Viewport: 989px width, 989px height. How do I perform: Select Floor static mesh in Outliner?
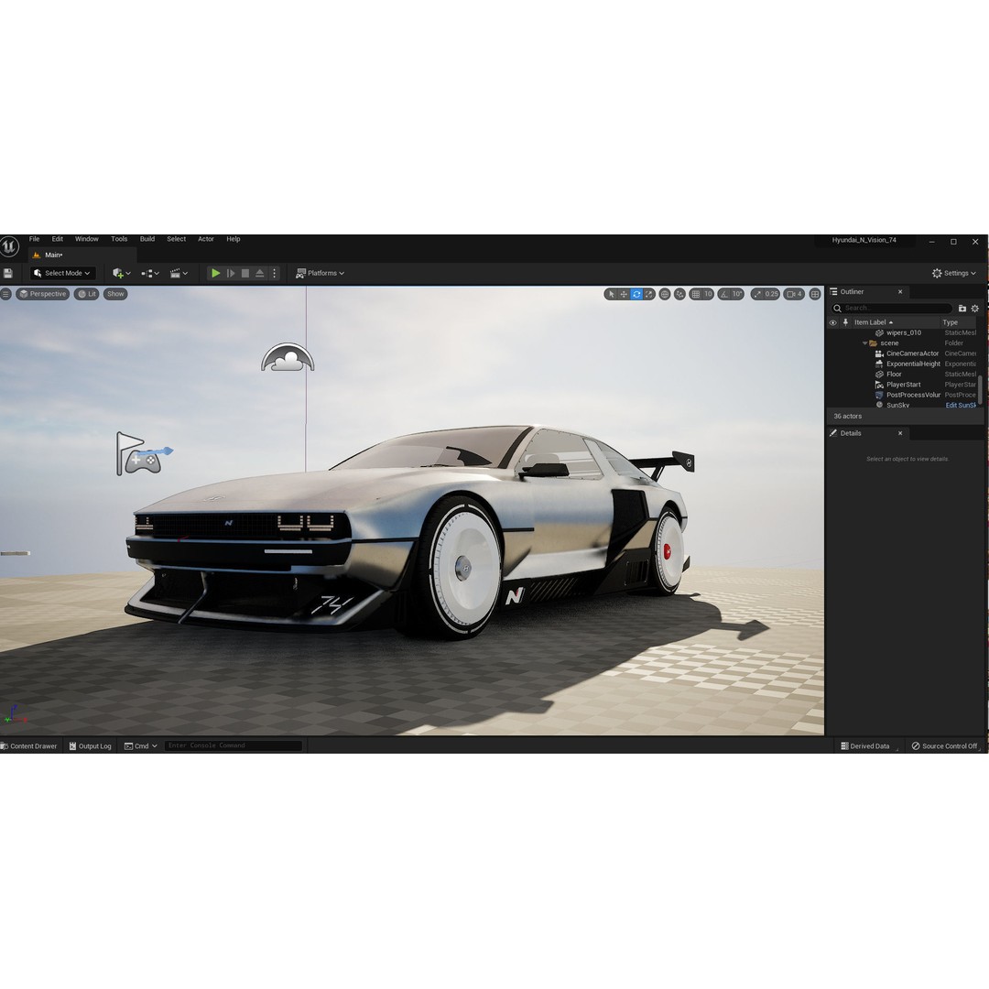click(894, 375)
